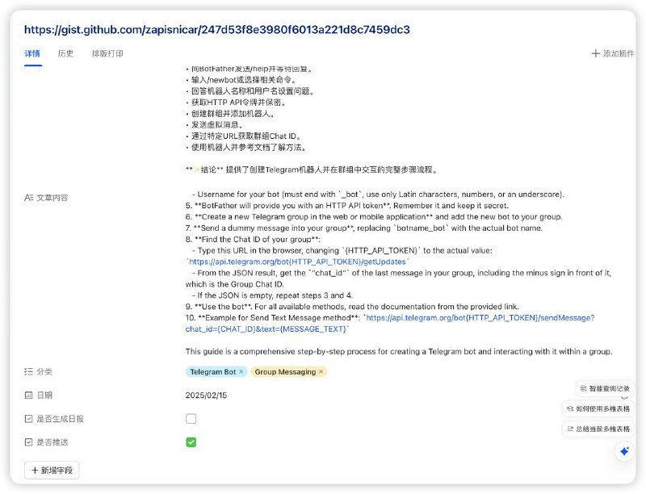The width and height of the screenshot is (646, 494).
Task: Click the 是否生成日报 checkbox field icon
Action: (28, 419)
